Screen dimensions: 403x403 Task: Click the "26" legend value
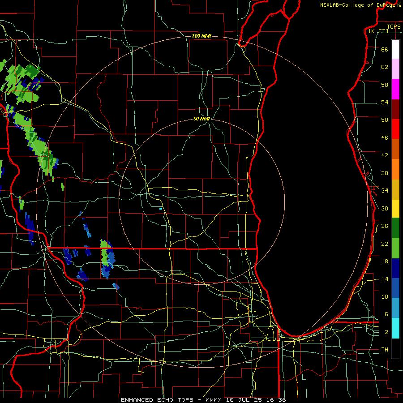click(385, 226)
